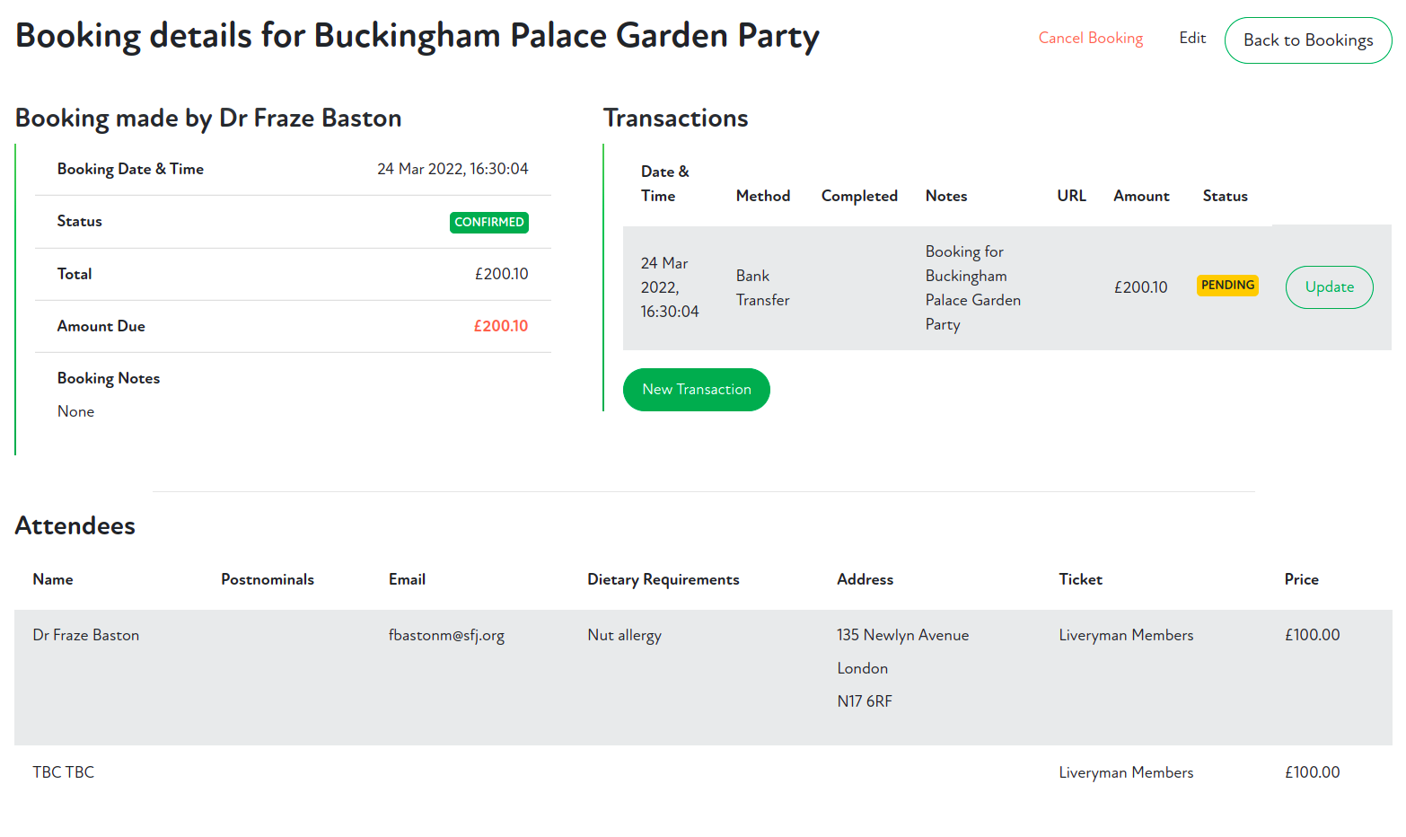Click the Method column header in Transactions
The width and height of the screenshot is (1406, 837).
coord(762,196)
